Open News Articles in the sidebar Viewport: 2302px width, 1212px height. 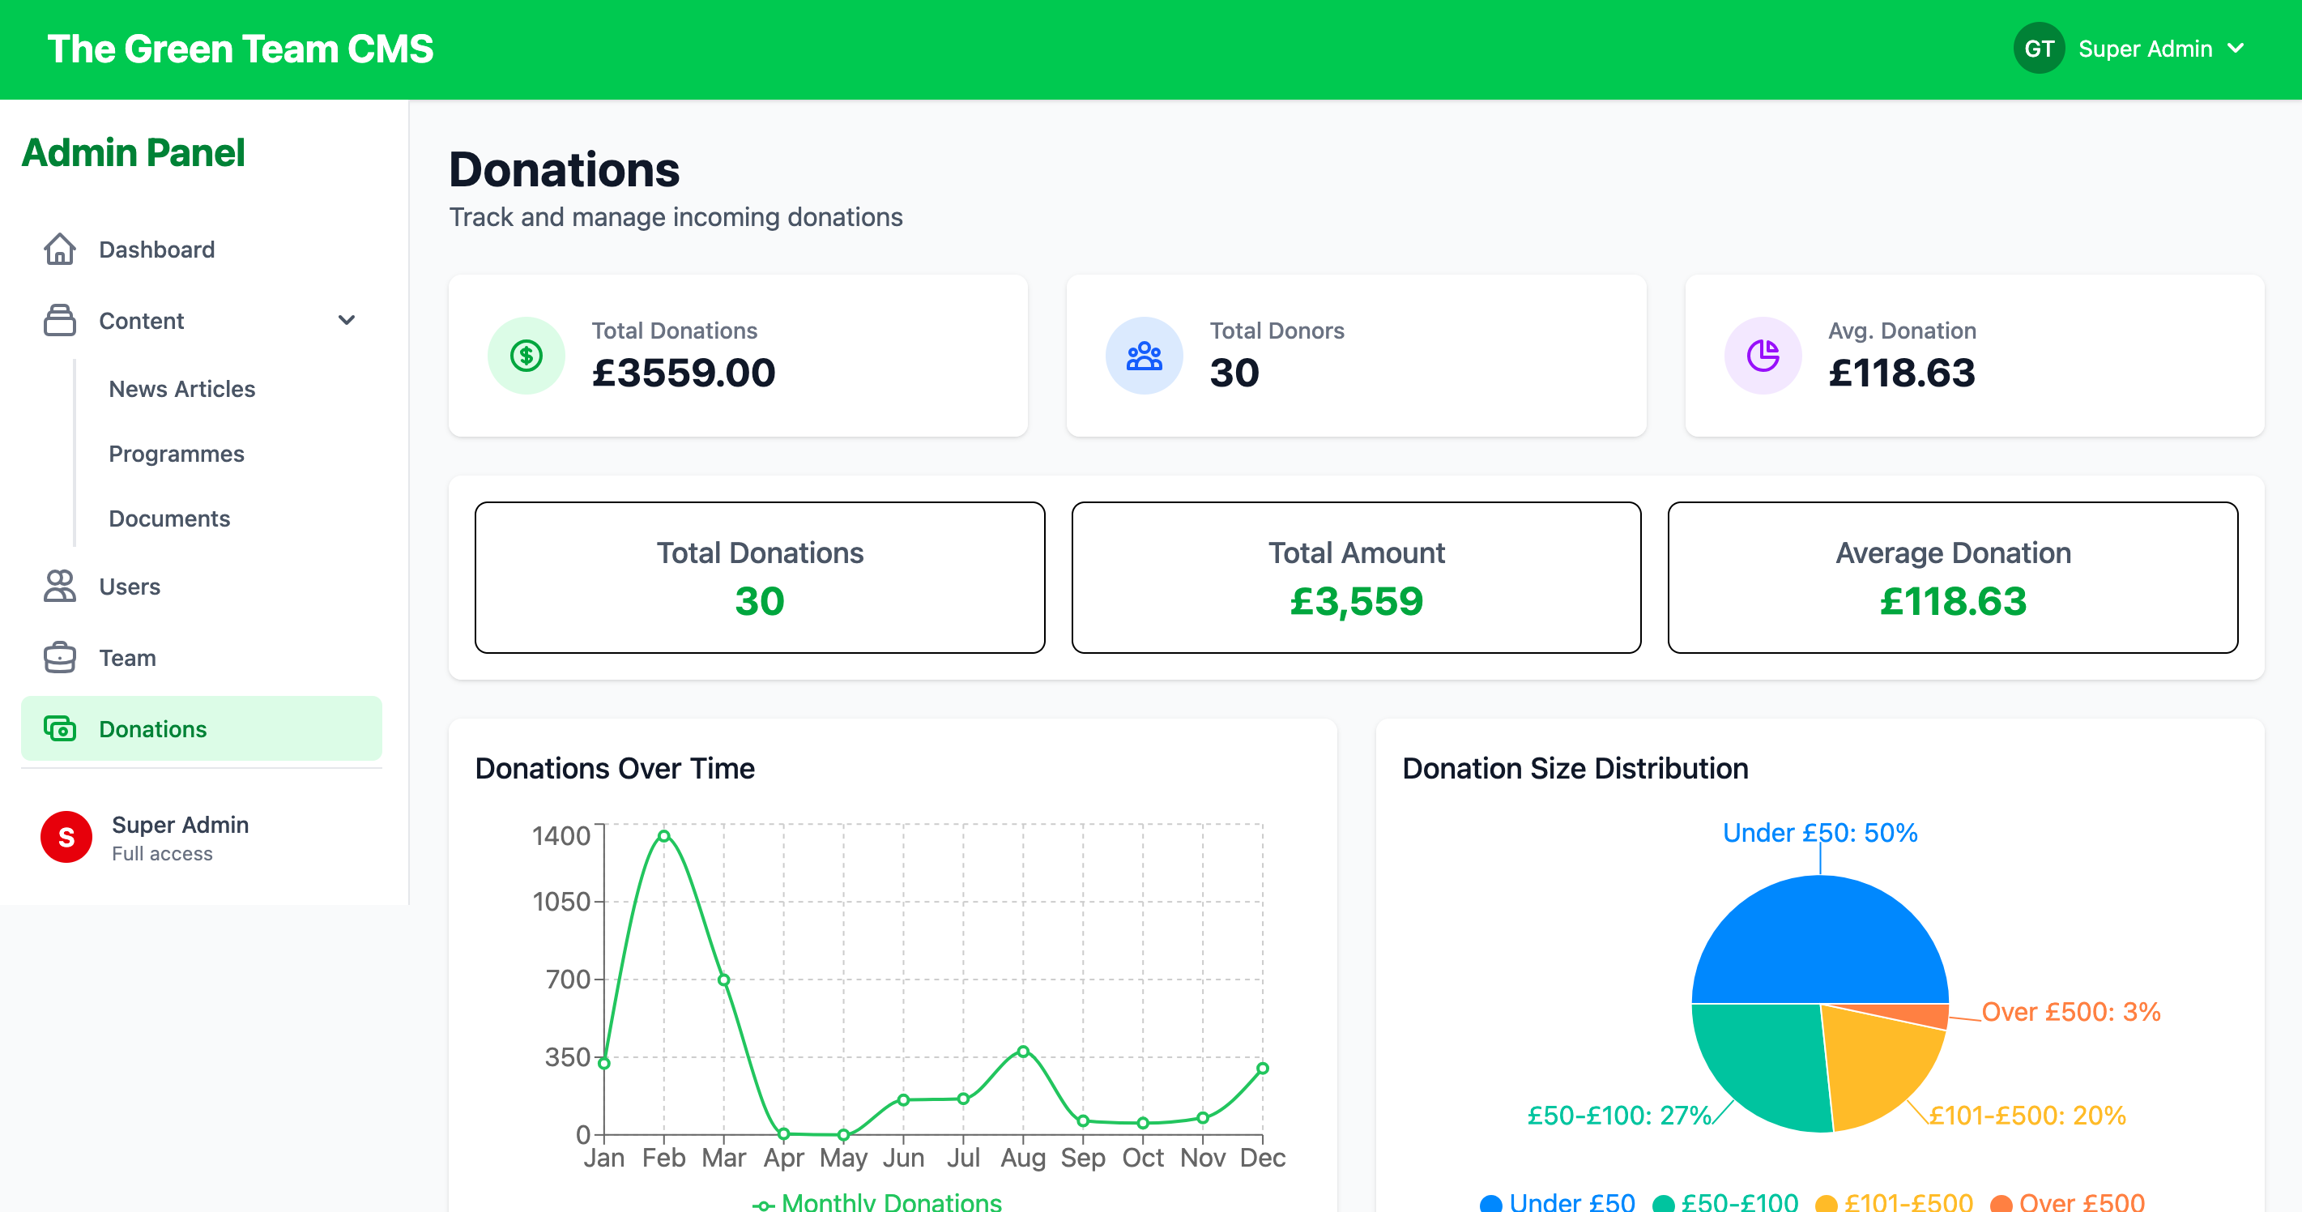click(181, 389)
